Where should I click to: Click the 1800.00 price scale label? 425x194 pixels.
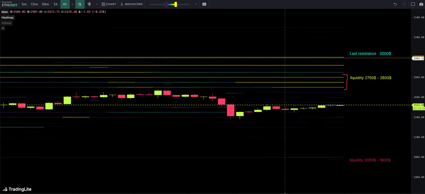pyautogui.click(x=419, y=177)
